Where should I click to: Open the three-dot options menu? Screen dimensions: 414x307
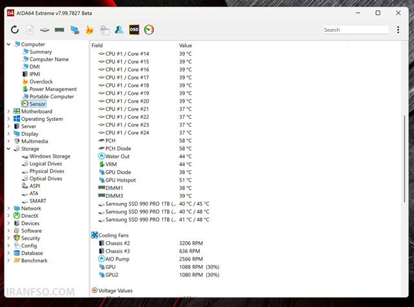point(398,30)
